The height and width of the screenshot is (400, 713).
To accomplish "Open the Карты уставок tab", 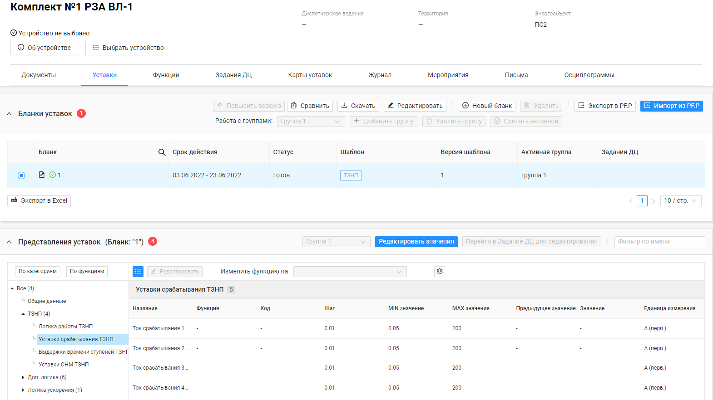I will (310, 75).
